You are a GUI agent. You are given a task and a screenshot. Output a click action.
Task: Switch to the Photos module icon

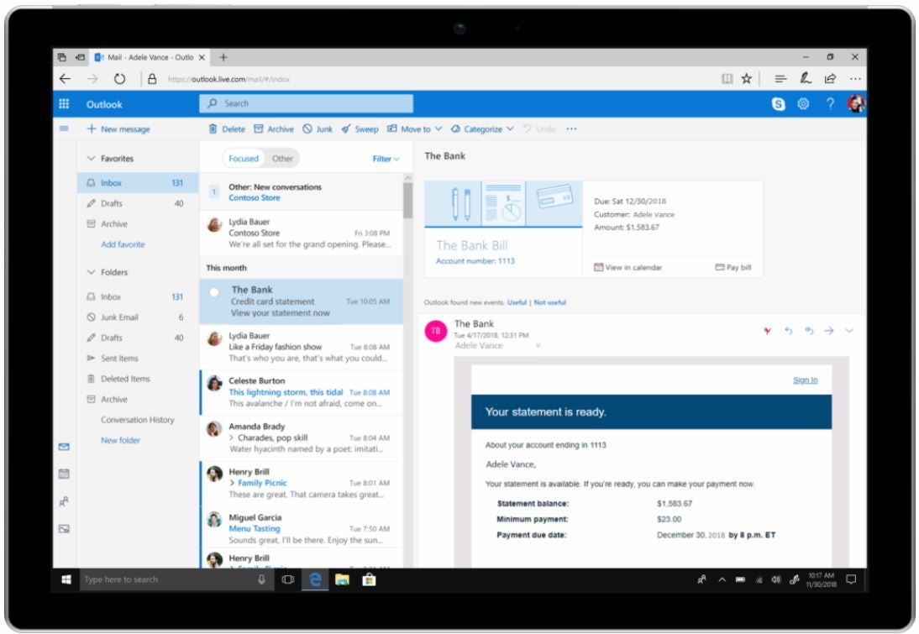click(x=64, y=528)
